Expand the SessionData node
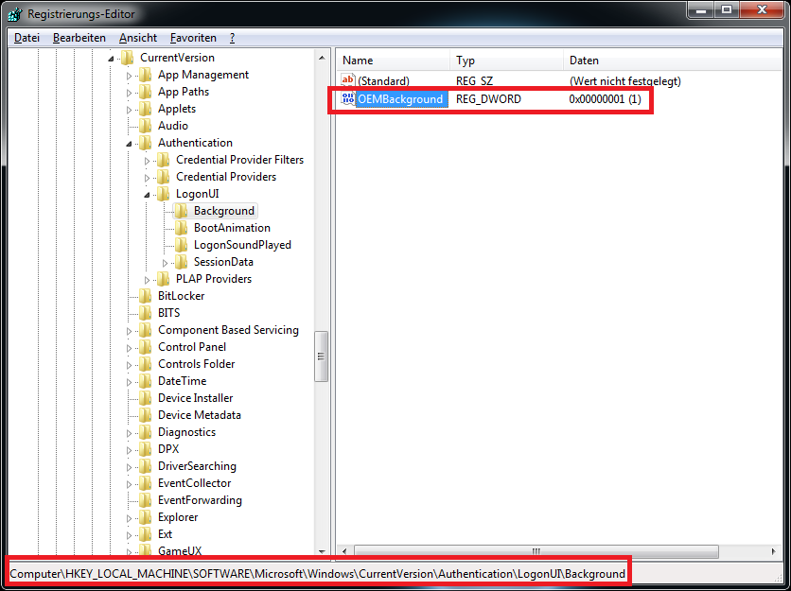The image size is (791, 591). pos(165,263)
